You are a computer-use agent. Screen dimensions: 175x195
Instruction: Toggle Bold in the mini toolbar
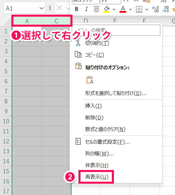77,9
